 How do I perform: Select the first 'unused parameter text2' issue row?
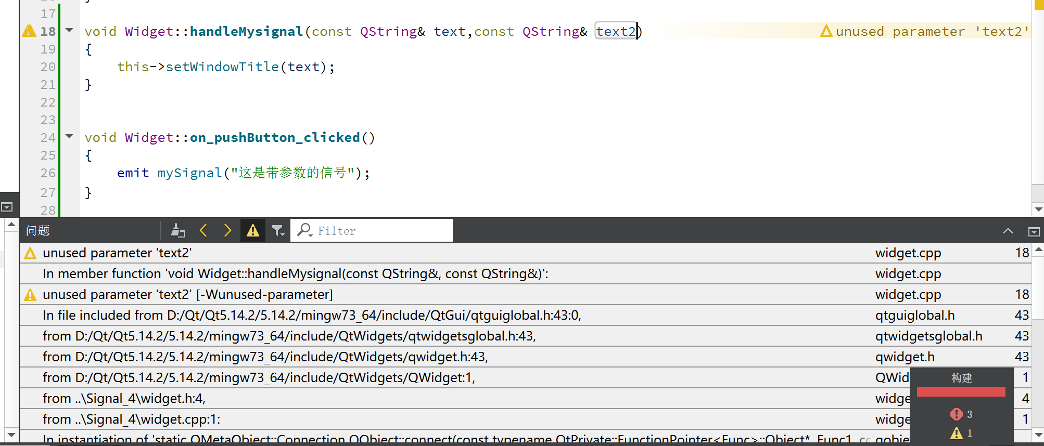(525, 253)
